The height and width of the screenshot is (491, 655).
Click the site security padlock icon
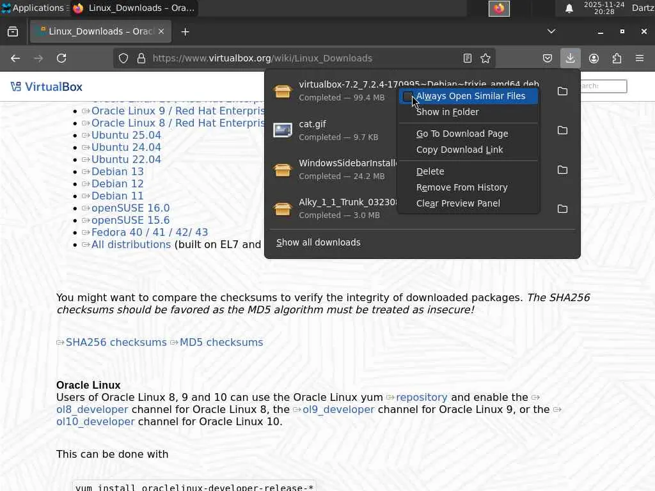click(x=141, y=58)
